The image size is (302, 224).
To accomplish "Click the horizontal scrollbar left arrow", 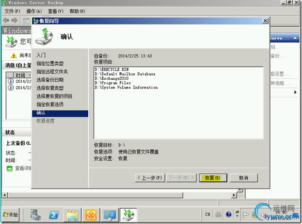I will tap(5, 195).
